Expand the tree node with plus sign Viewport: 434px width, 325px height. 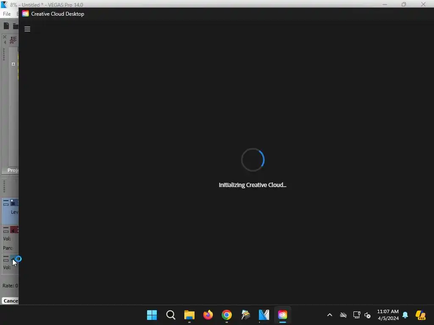13,64
